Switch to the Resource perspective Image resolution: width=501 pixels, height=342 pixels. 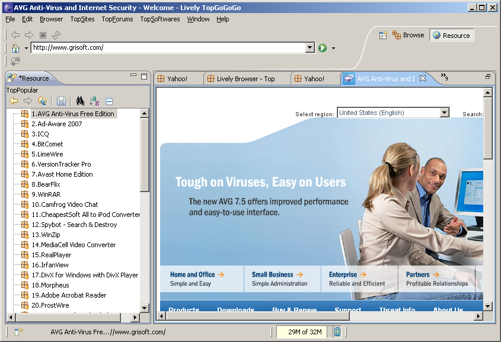click(451, 36)
